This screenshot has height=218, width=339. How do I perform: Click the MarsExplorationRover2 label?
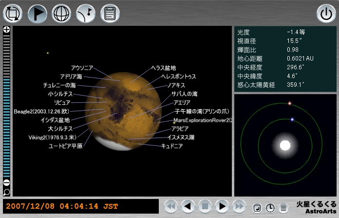click(203, 120)
